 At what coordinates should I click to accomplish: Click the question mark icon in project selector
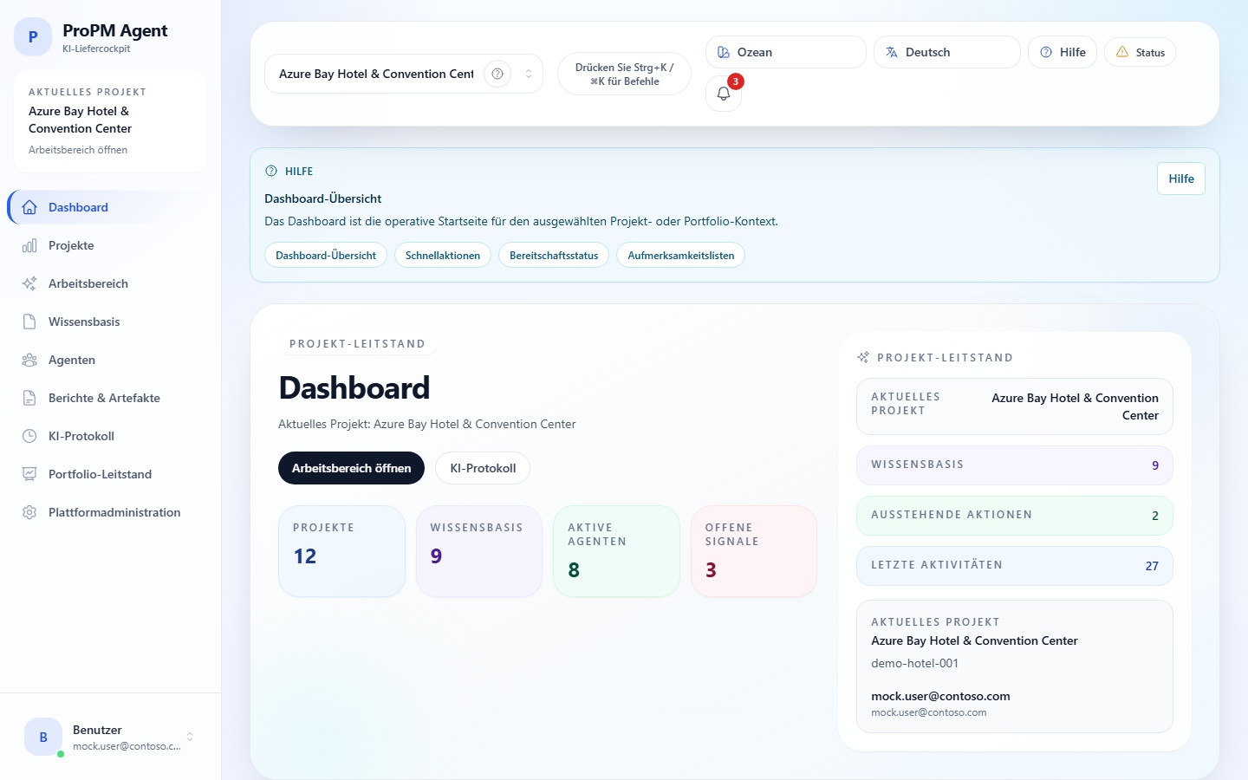(497, 74)
